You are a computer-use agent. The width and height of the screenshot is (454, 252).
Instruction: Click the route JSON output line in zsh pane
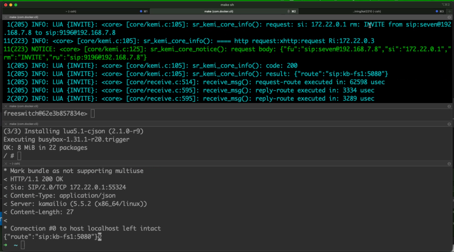pyautogui.click(x=50, y=237)
